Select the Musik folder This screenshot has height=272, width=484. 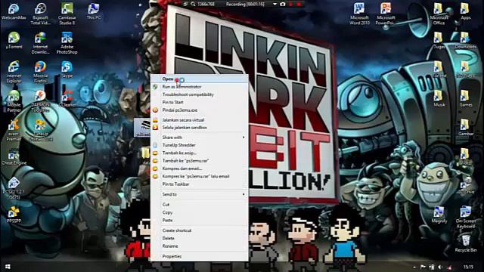pyautogui.click(x=439, y=98)
